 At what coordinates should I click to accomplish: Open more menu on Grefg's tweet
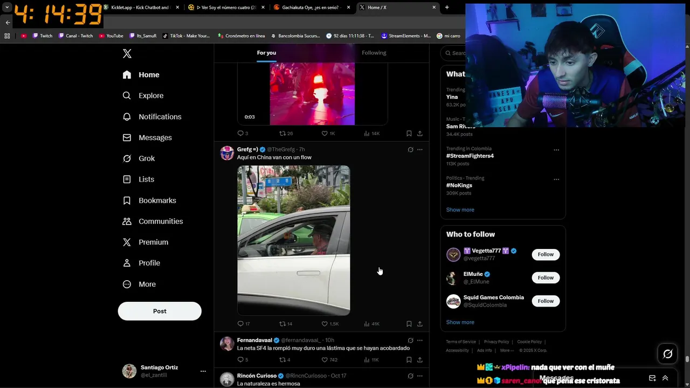[420, 150]
